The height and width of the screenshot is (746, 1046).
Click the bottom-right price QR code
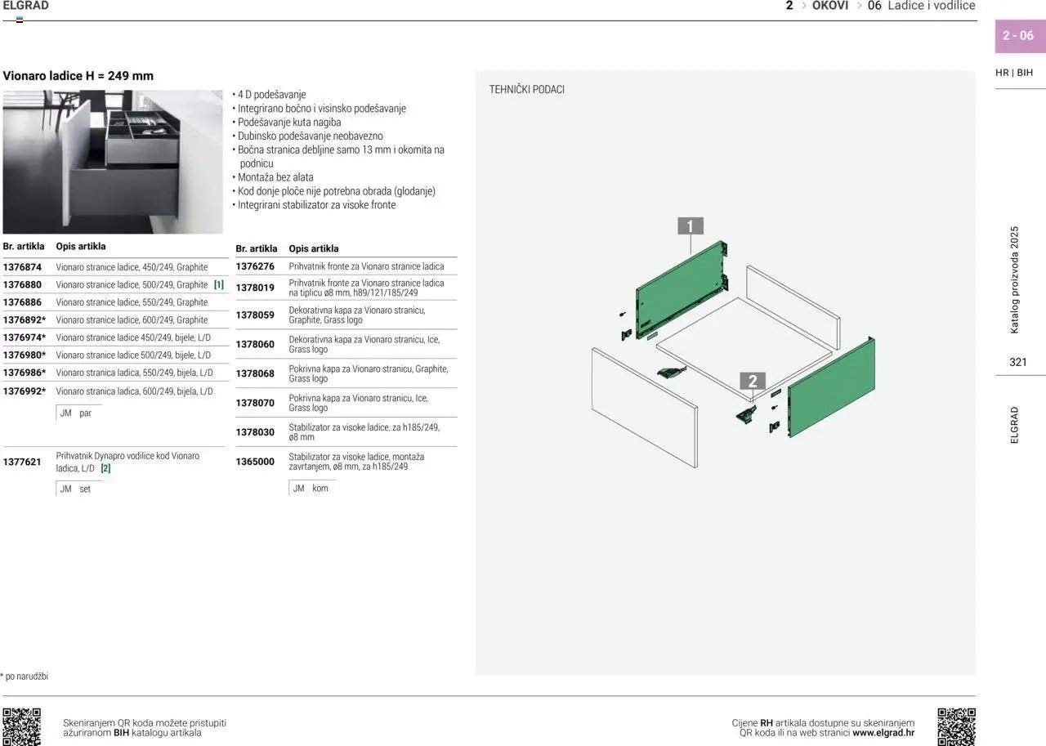[956, 726]
